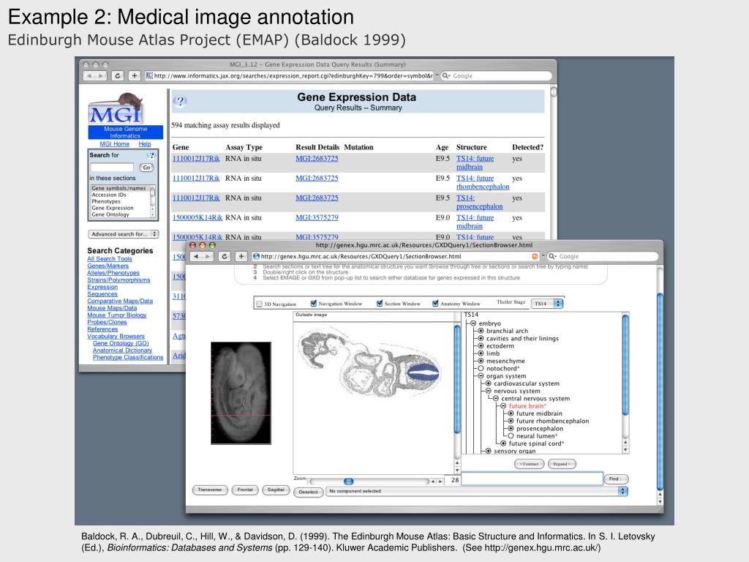Open the MGI Home link
The image size is (749, 562).
coord(115,144)
